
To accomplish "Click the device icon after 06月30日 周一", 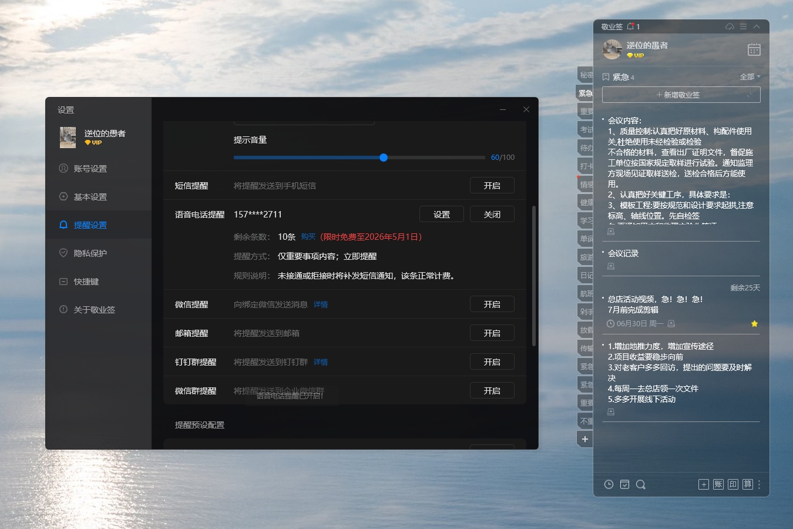I will coord(671,324).
